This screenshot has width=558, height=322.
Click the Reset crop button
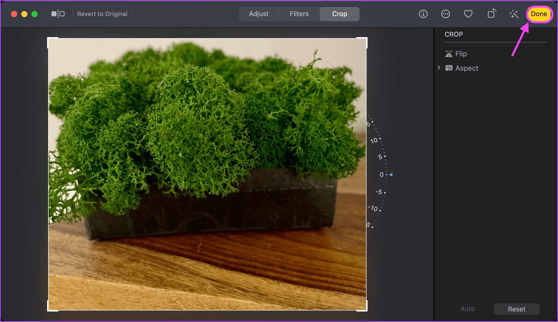pyautogui.click(x=517, y=309)
